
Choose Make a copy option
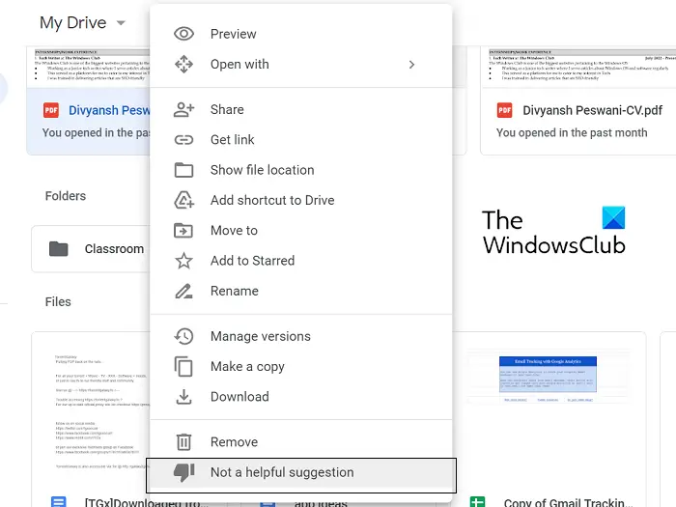pos(301,366)
